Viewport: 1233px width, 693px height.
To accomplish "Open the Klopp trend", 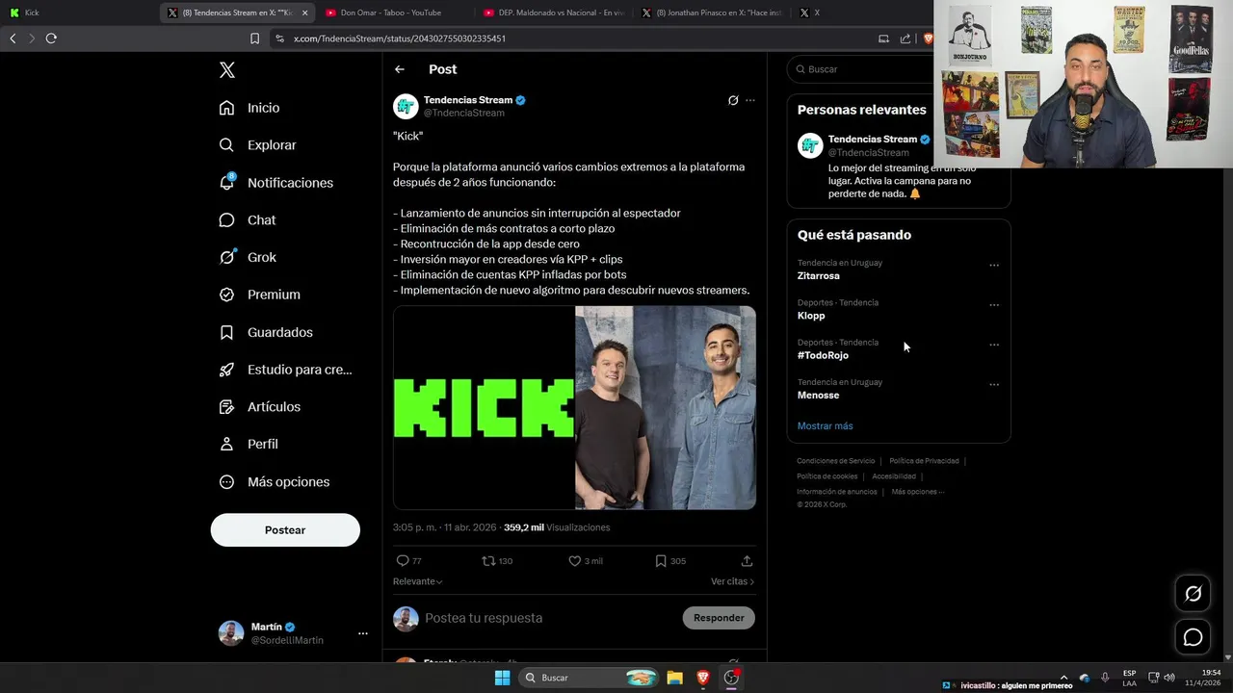I will [811, 316].
